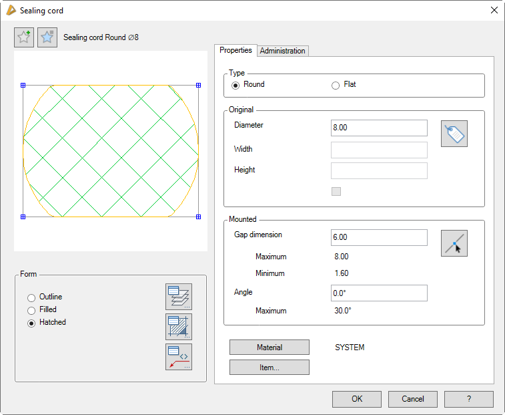Viewport: 505px width, 415px height.
Task: Choose the Filled form option
Action: pos(31,310)
